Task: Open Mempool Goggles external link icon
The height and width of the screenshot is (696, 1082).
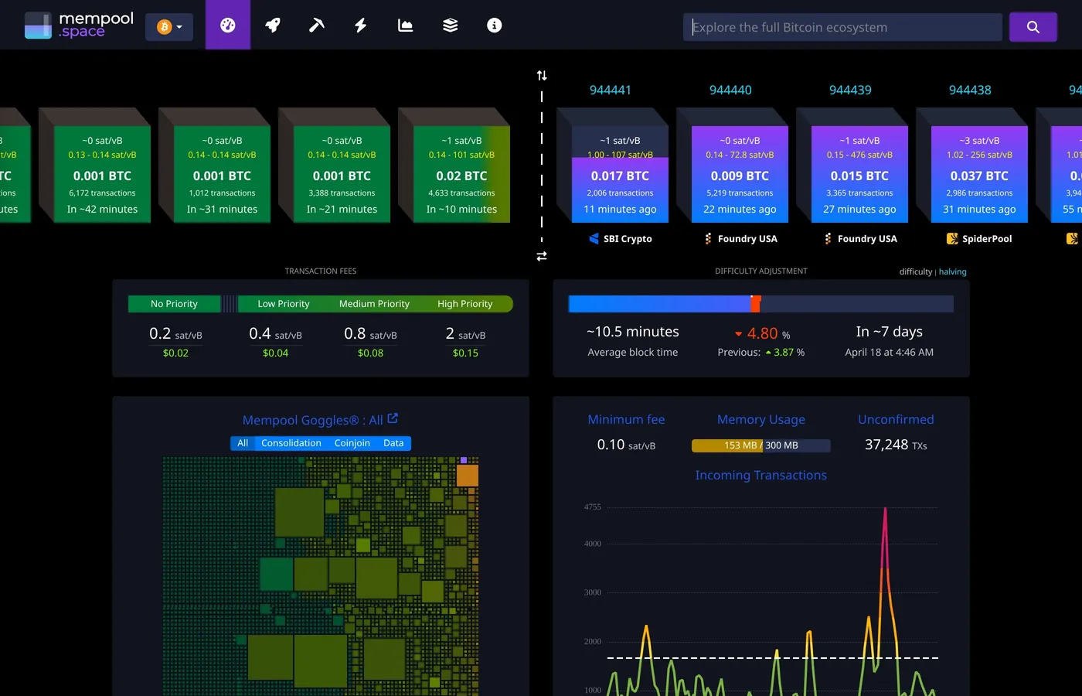Action: click(393, 418)
